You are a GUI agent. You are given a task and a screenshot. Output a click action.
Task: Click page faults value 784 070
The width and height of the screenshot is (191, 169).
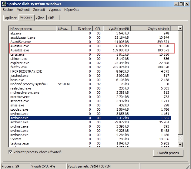pyautogui.click(x=163, y=67)
